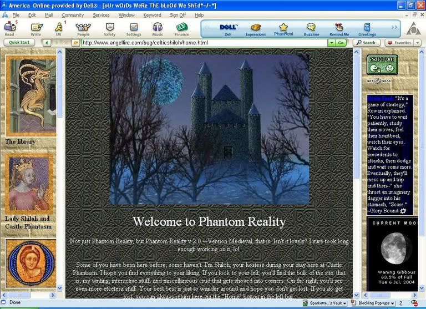426x309 pixels.
Task: Click the castle night scene image
Action: tap(210, 129)
